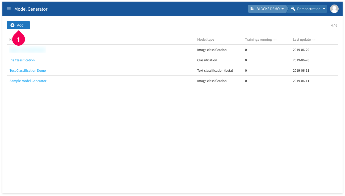
Task: Select Image classification in Sample Model Generator row
Action: (x=212, y=81)
